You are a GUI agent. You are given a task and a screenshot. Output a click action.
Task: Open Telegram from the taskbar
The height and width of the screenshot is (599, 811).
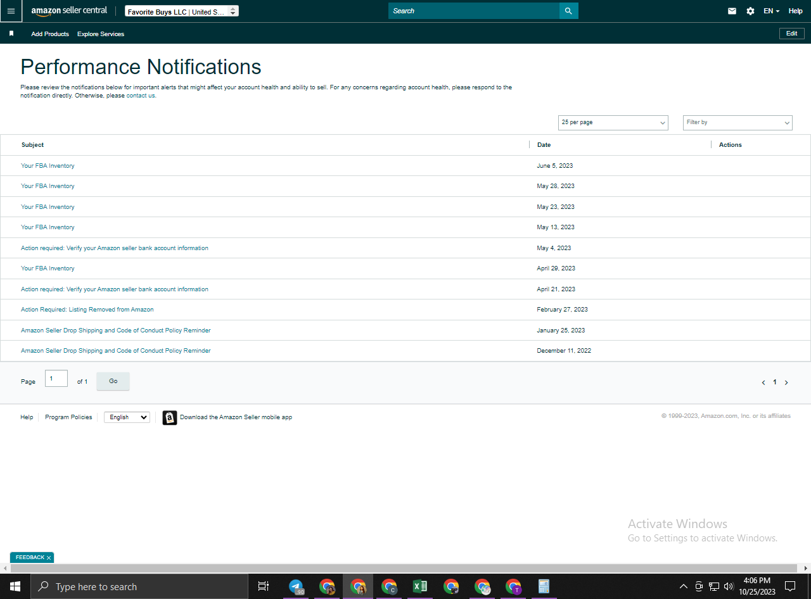click(296, 586)
